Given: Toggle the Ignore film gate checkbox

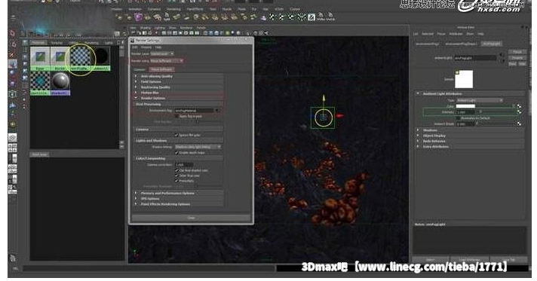Looking at the screenshot, I should [x=176, y=135].
